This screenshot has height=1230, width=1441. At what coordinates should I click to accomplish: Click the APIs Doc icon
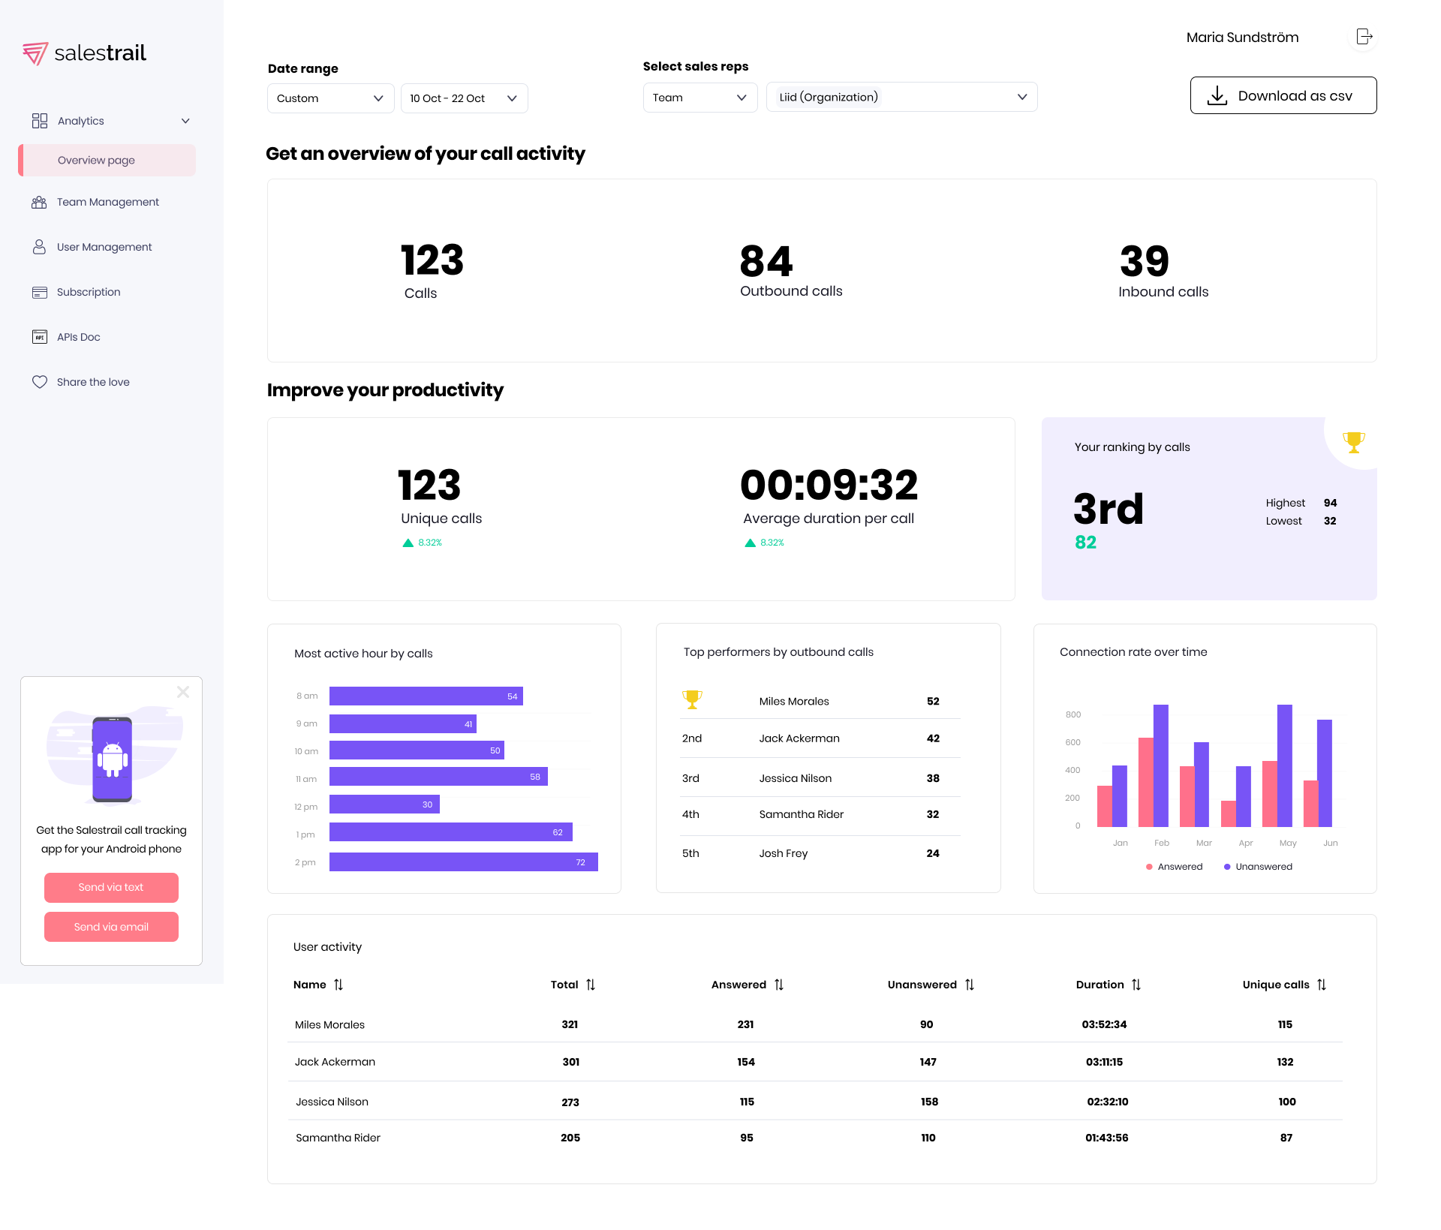click(39, 337)
